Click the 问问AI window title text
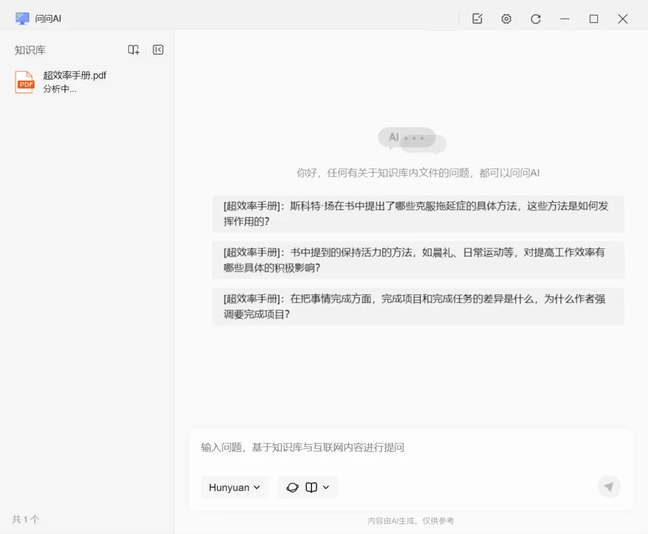The height and width of the screenshot is (534, 648). coord(48,19)
